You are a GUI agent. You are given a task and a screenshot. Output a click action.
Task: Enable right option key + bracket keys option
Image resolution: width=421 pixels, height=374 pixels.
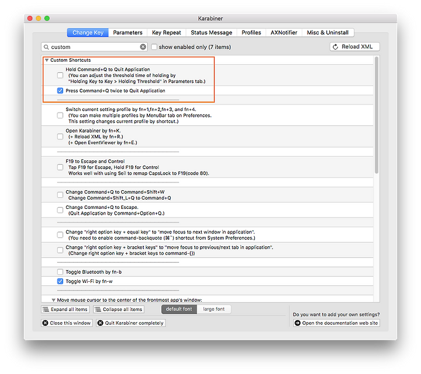(60, 250)
